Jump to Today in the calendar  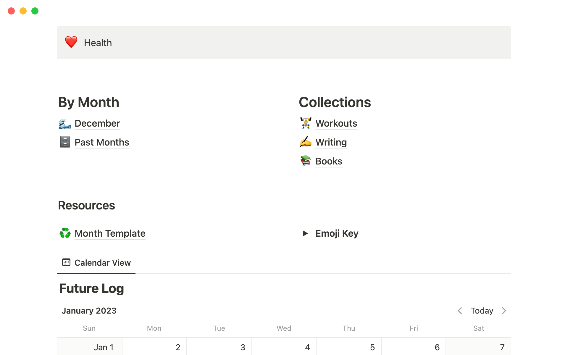point(482,311)
